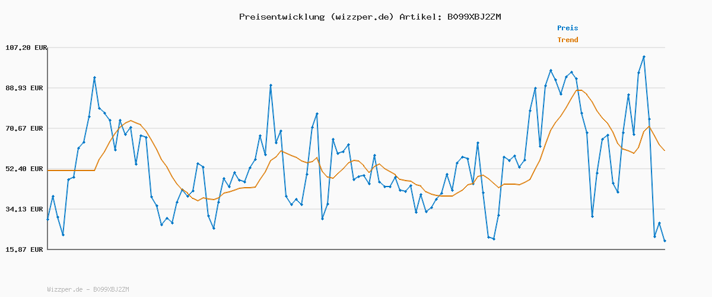
Task: Click the word Preisentwicklung in the chart title
Action: pos(281,17)
